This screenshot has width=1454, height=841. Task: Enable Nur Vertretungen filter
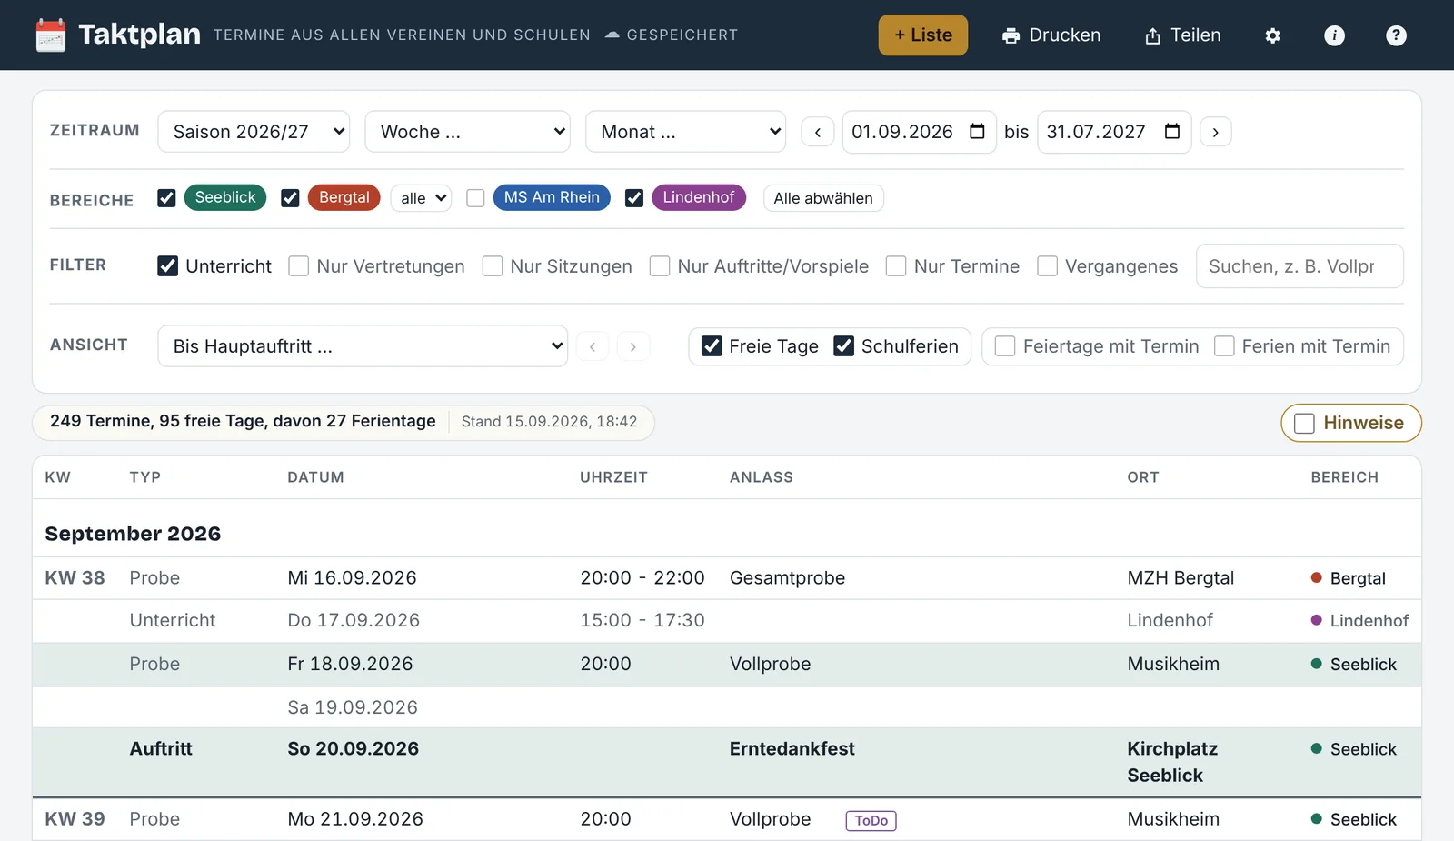pos(298,265)
